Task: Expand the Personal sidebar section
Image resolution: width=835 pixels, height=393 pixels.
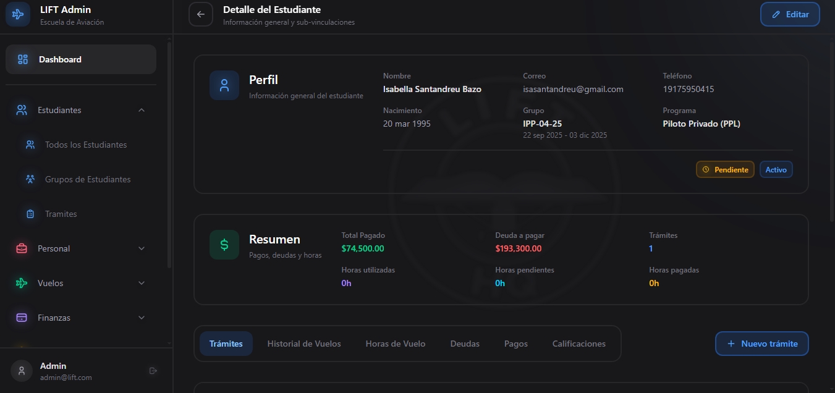Action: click(x=142, y=248)
